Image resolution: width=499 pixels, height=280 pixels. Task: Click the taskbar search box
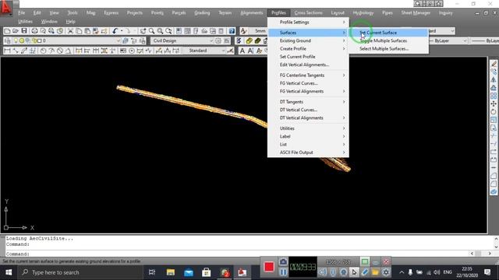[80, 272]
